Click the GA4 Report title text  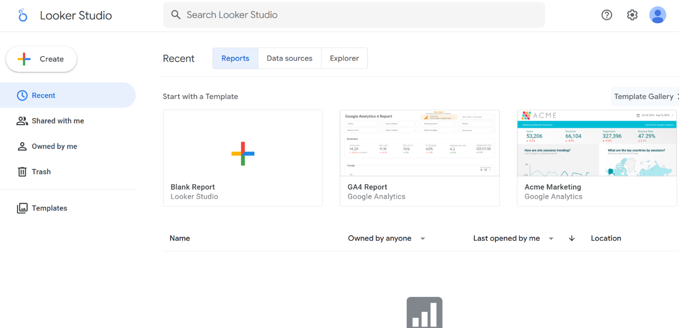(x=367, y=187)
